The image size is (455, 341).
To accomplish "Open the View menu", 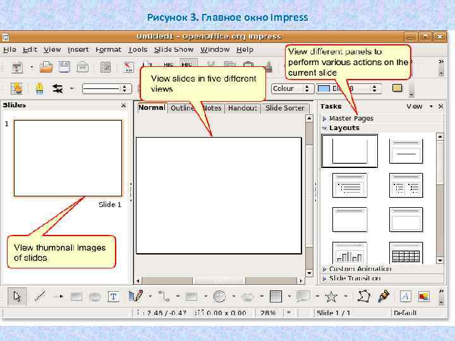I will (x=52, y=50).
